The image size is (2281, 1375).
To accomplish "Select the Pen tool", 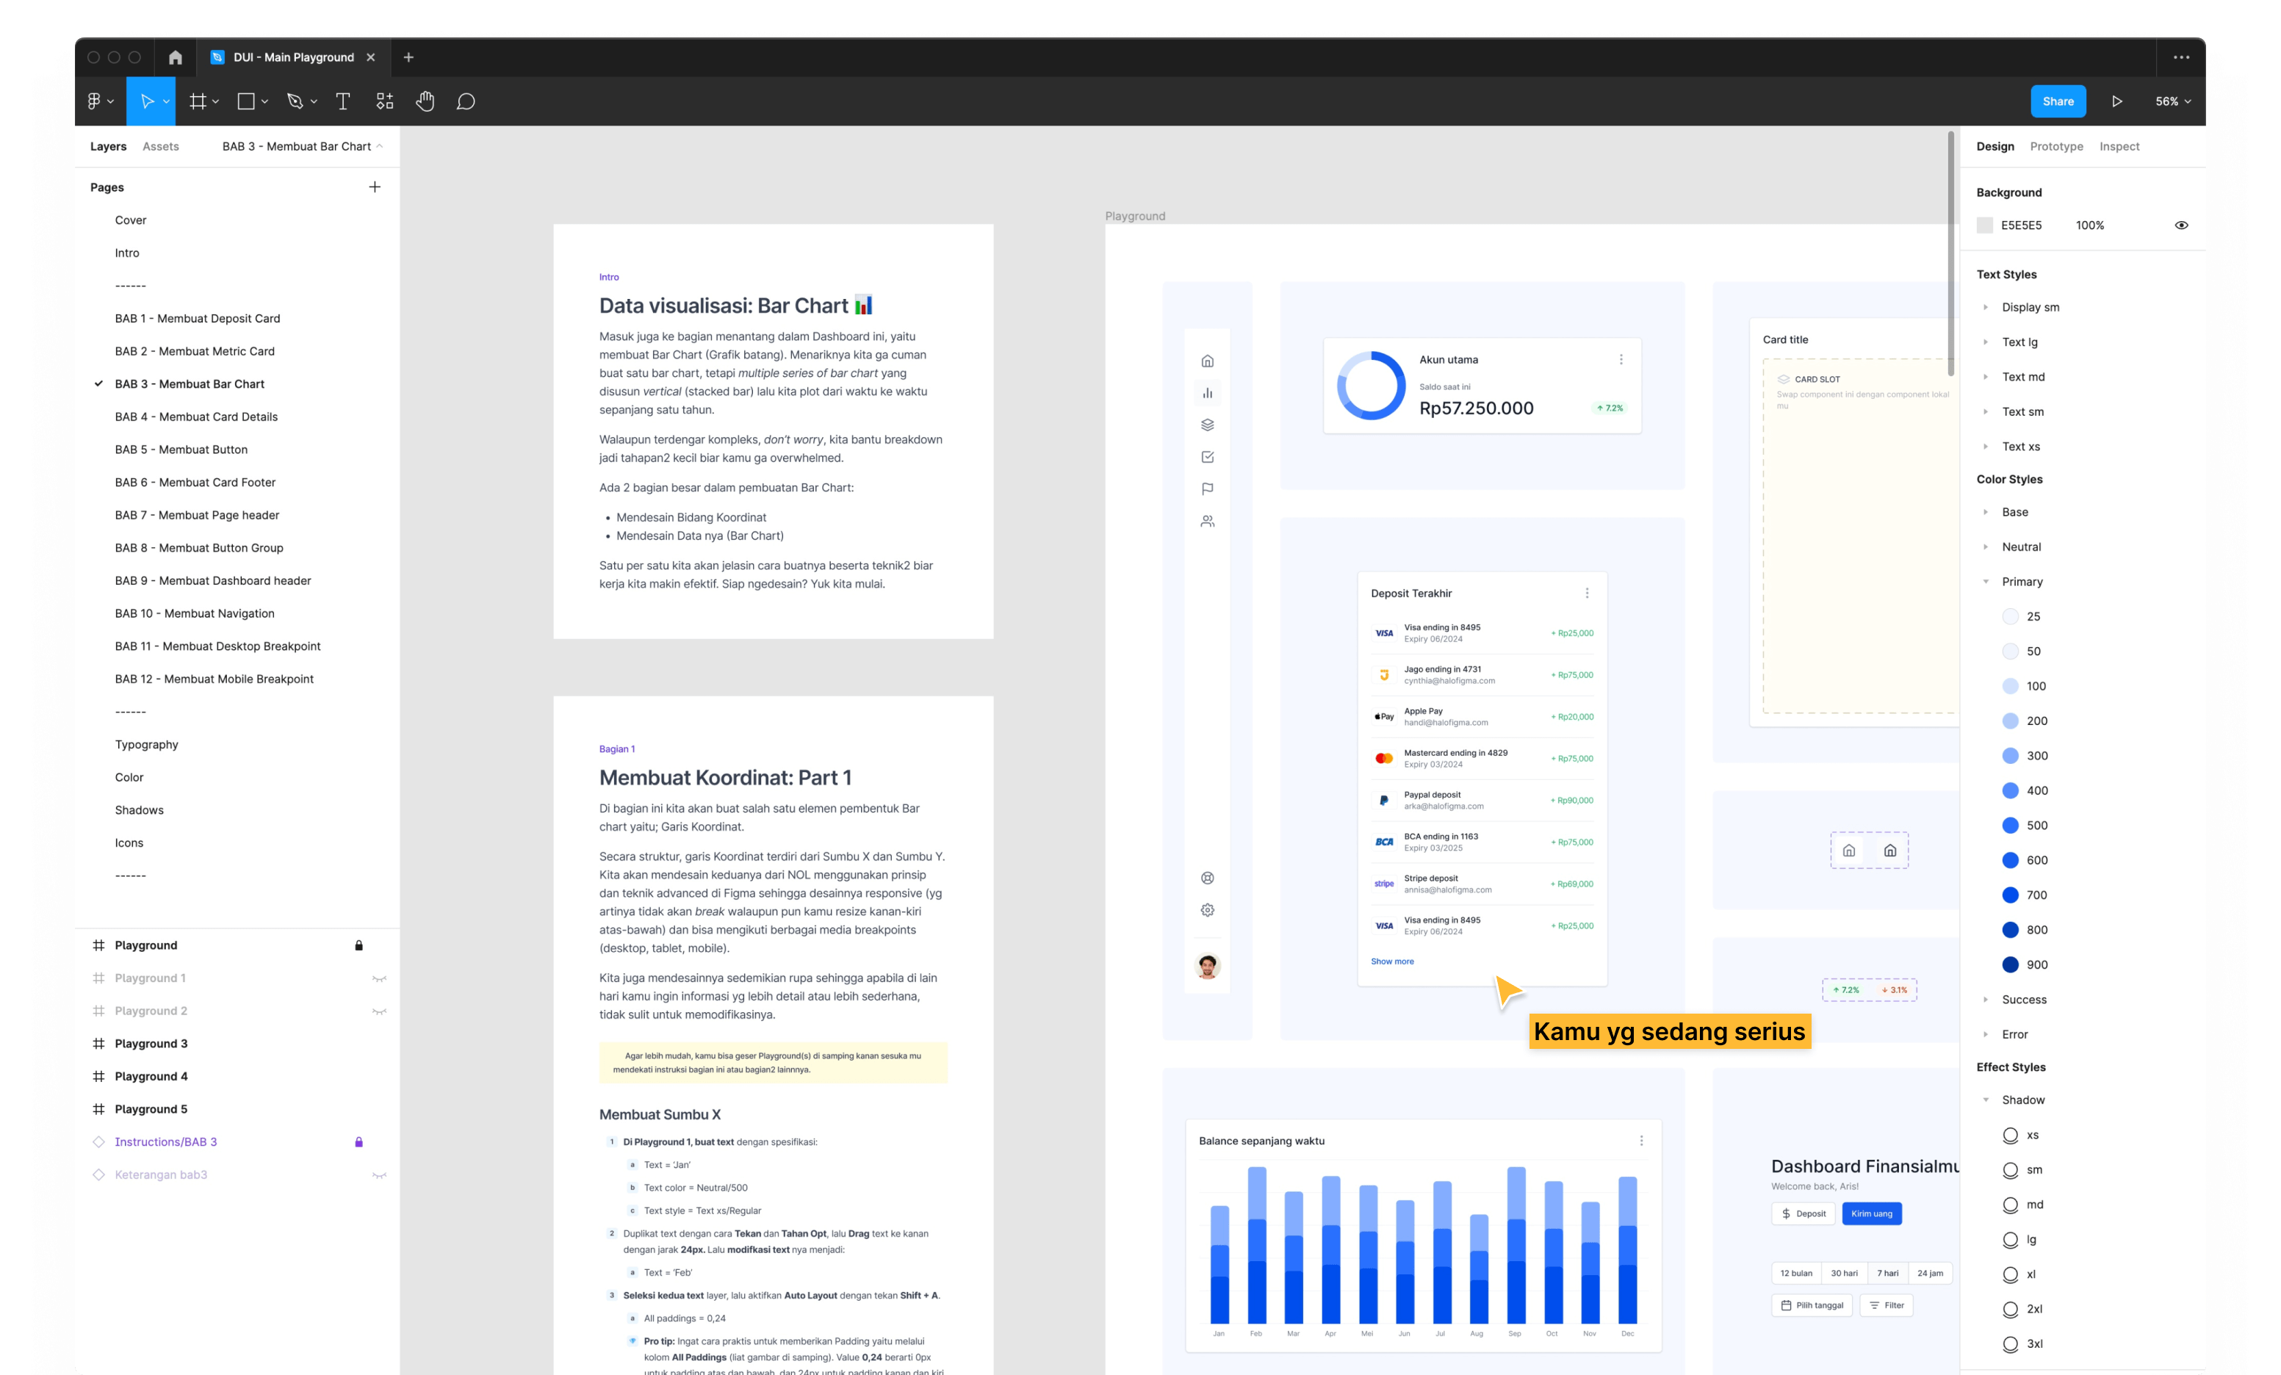I will pos(295,101).
